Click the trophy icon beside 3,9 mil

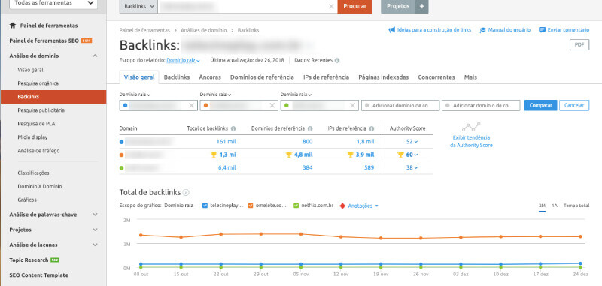coord(350,155)
